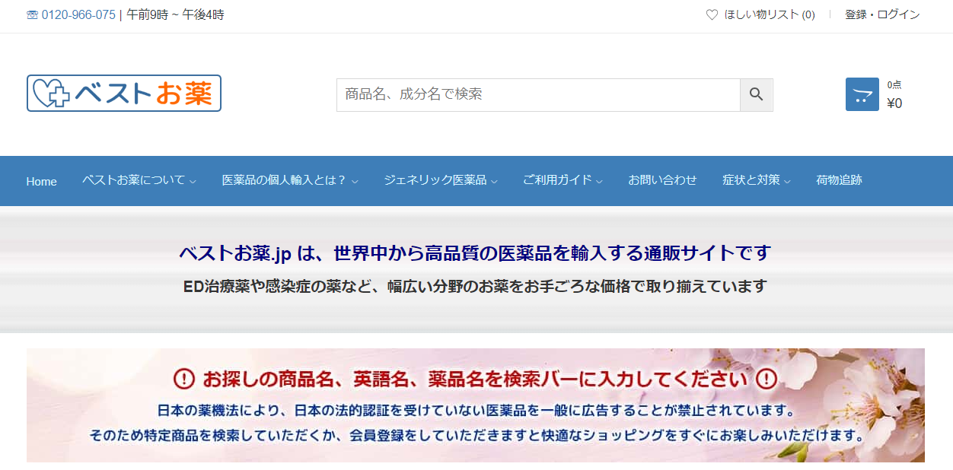The image size is (953, 470).
Task: Click the heart wishlist icon
Action: (x=712, y=14)
